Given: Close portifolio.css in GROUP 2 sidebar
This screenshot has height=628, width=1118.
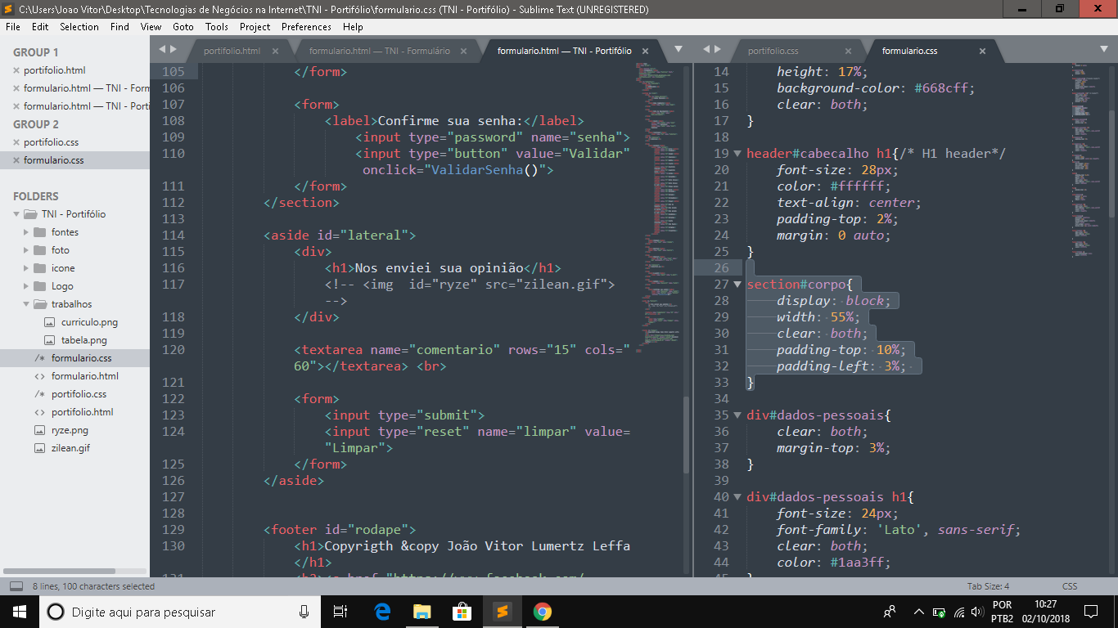Looking at the screenshot, I should [x=16, y=142].
